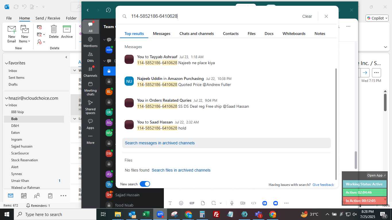The image size is (392, 220).
Task: Toggle the New search switch
Action: 145,184
